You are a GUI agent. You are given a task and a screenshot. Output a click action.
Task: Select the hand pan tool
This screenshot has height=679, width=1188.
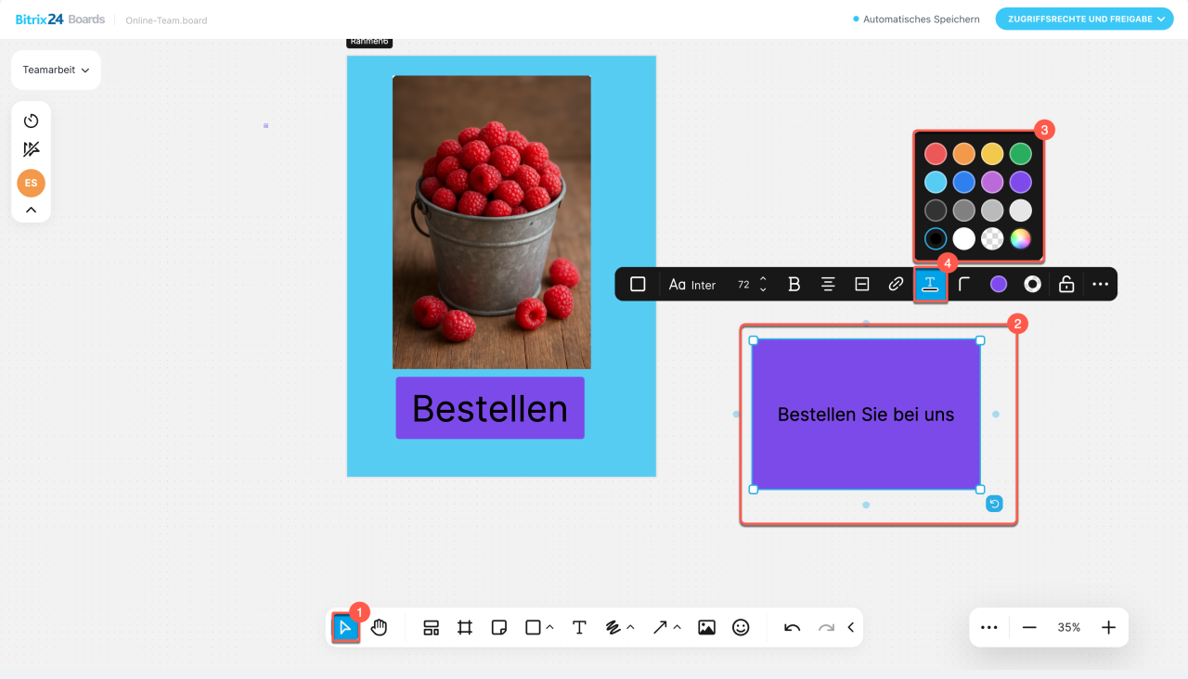point(379,628)
